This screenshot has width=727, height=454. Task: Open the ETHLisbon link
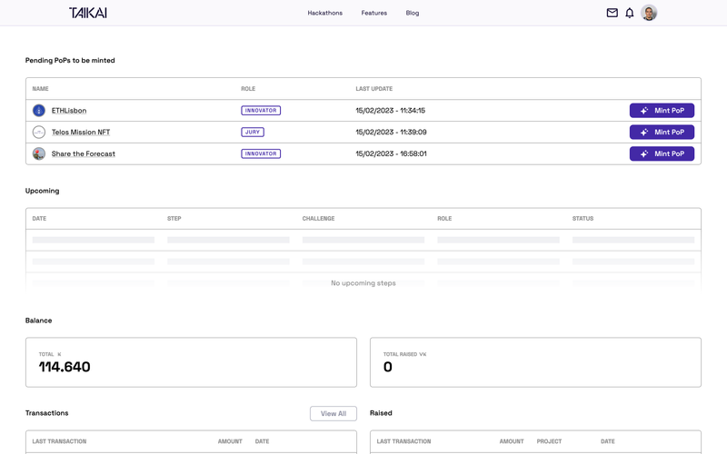tap(69, 111)
